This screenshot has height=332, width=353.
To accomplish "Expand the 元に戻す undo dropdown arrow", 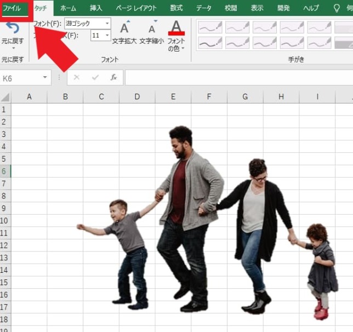I will tap(13, 48).
